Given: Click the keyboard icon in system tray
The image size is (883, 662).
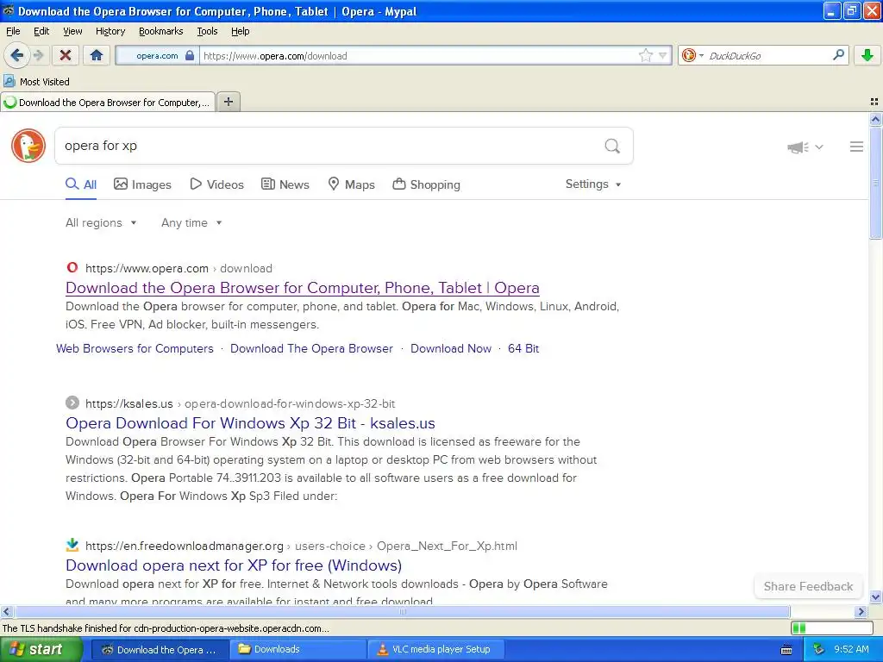Looking at the screenshot, I should [786, 650].
